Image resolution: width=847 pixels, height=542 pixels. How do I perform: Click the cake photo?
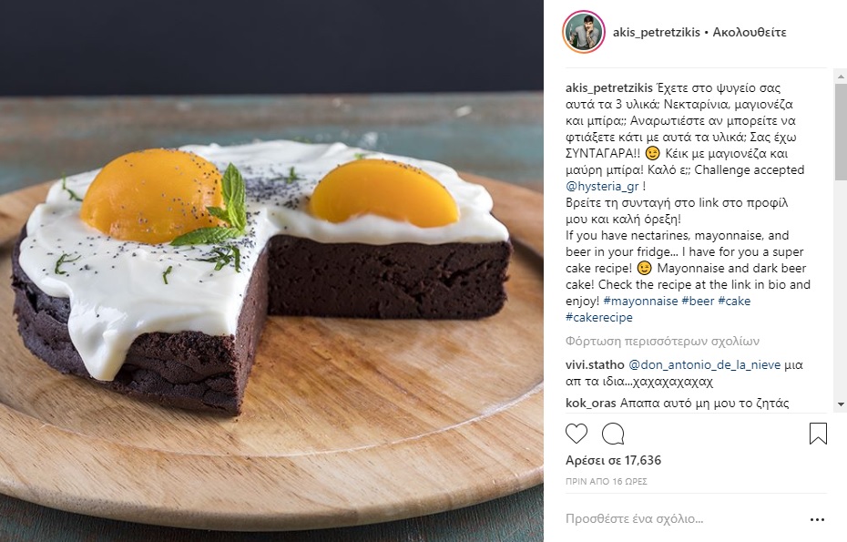pos(271,271)
